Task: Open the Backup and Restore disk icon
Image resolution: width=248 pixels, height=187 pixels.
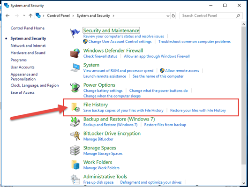Action: point(75,121)
